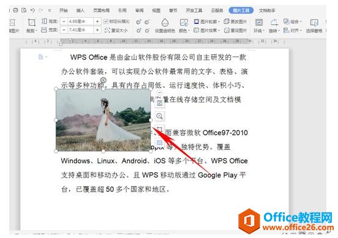Screen dimensions: 338x238
Task: Click the undo arrow icon
Action: tap(32, 10)
